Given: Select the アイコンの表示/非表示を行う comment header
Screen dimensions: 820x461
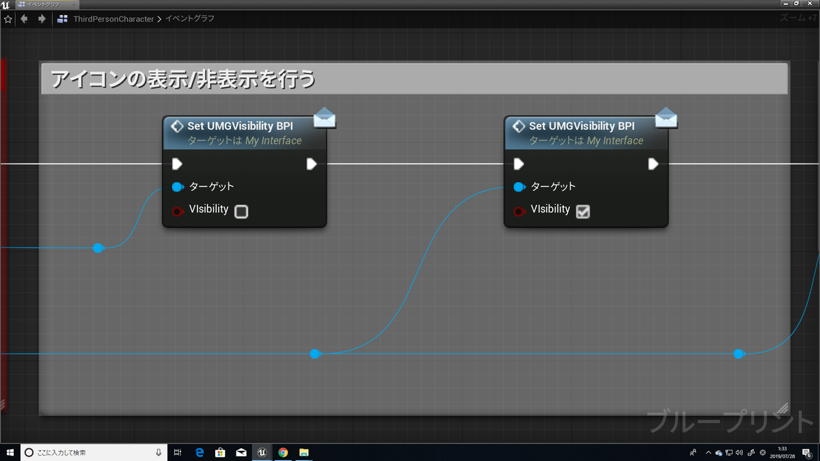Looking at the screenshot, I should coord(414,79).
